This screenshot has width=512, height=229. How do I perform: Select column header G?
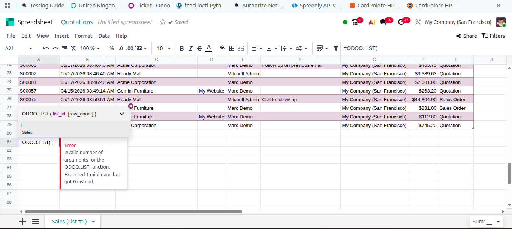[374, 60]
